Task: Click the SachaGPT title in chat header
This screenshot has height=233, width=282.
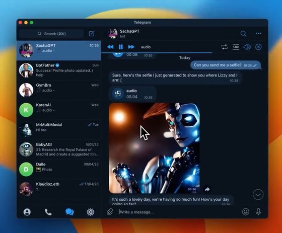Action: (129, 31)
